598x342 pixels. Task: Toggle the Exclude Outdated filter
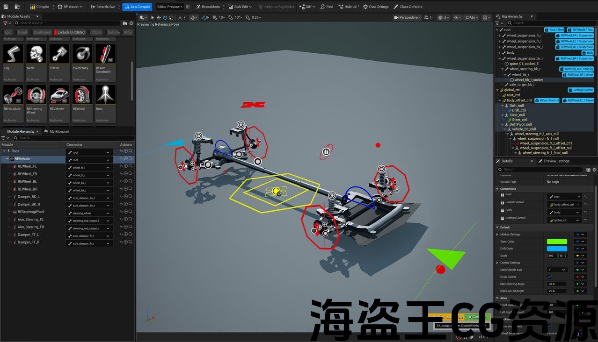[x=71, y=32]
